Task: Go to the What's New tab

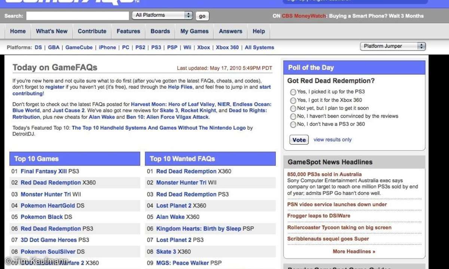Action: click(52, 31)
